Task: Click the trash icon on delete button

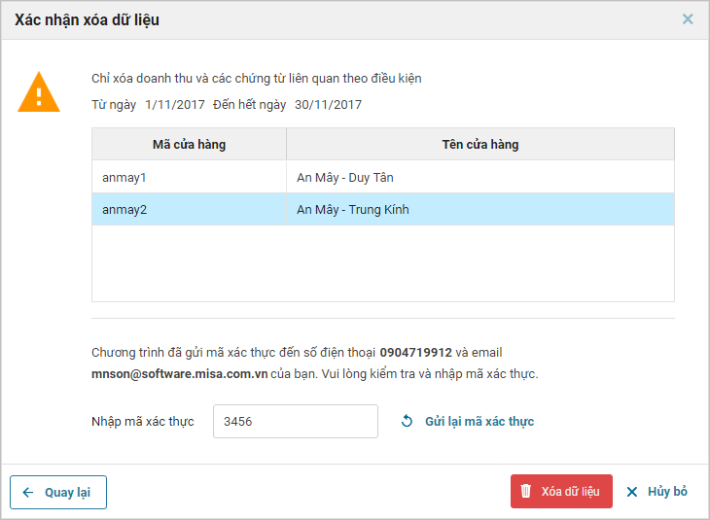Action: (x=526, y=492)
